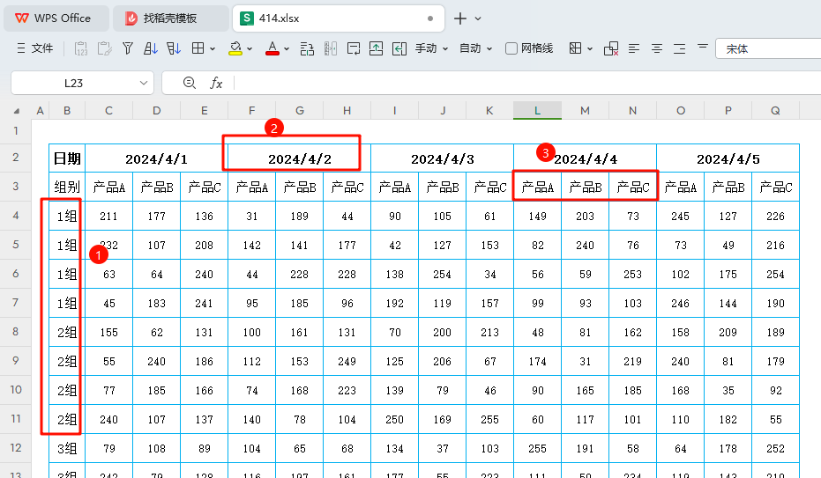Open the 手动 dropdown
821x478 pixels.
click(431, 48)
